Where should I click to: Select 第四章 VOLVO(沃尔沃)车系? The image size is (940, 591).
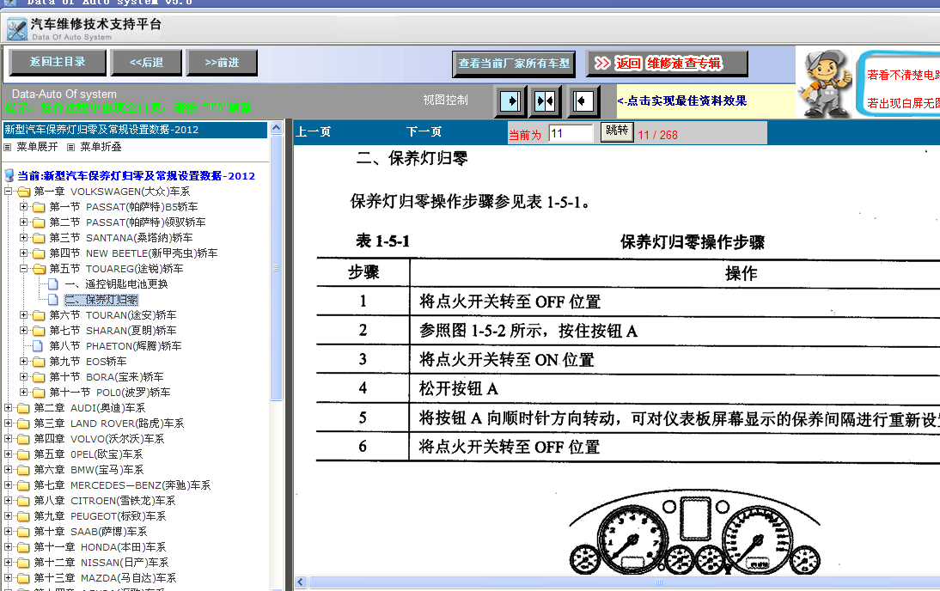[x=99, y=439]
